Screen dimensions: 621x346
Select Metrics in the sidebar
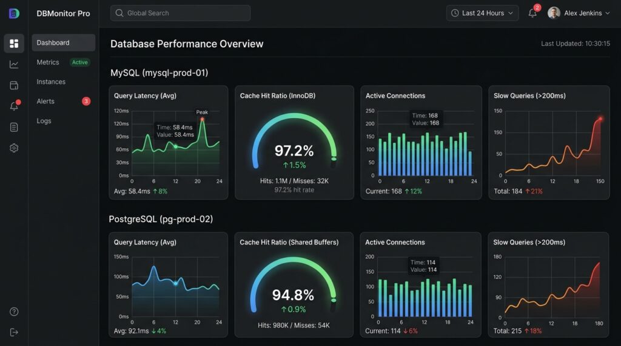[48, 62]
